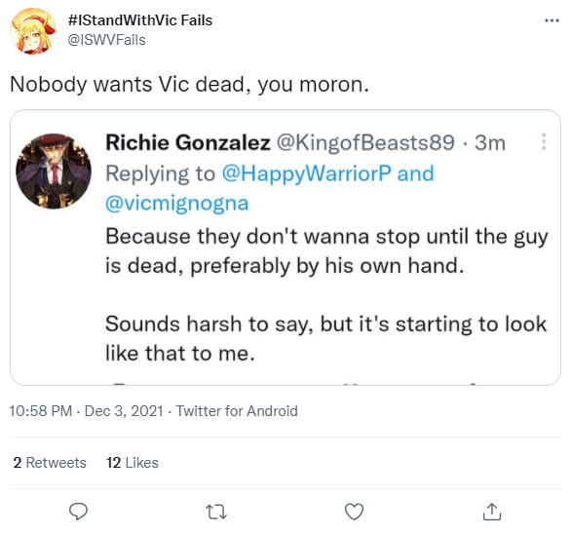Click the 10:58 PM Dec 3, 2021 timestamp
572x533 pixels.
[x=86, y=411]
